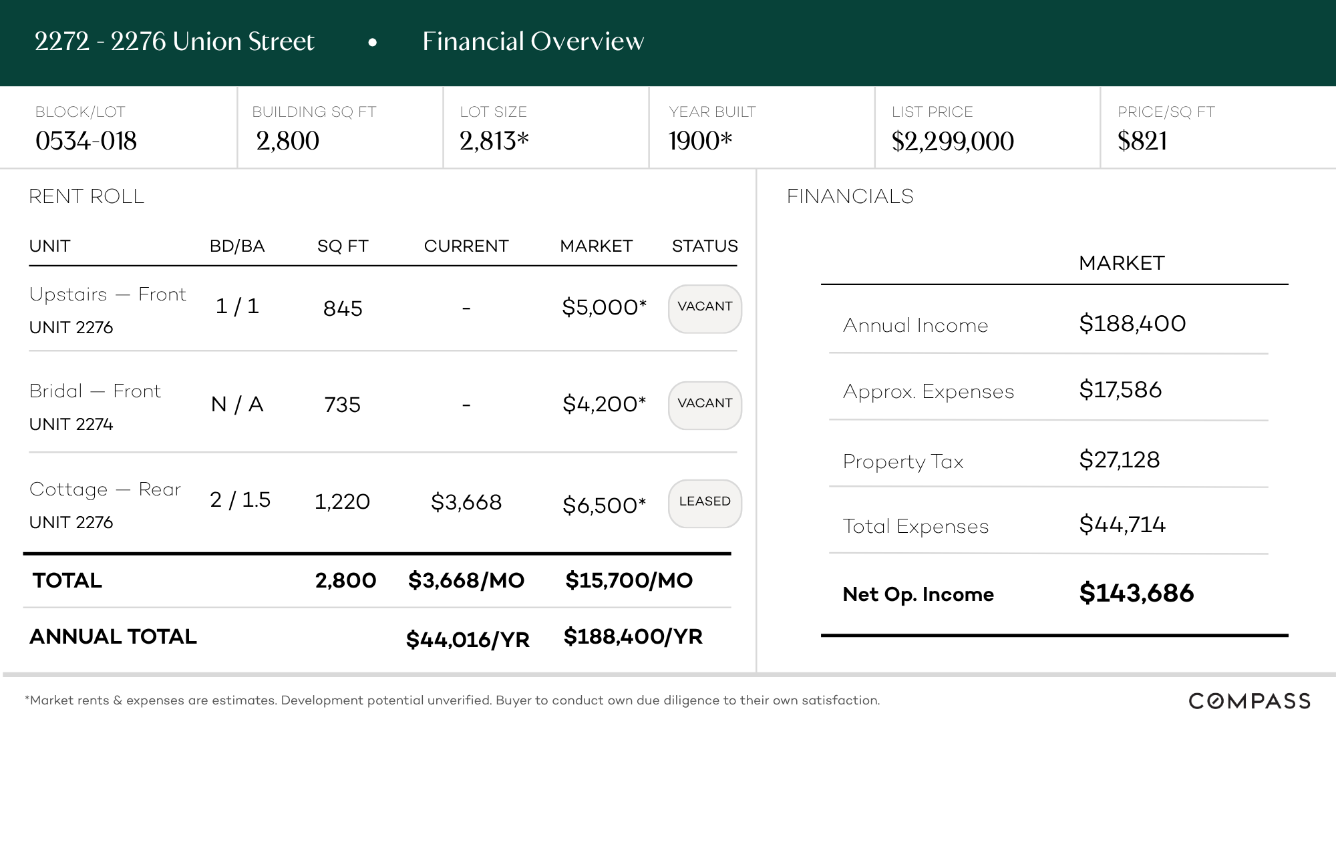This screenshot has height=864, width=1336.
Task: Click the 2 / 1.5 bed/bath value
Action: click(x=240, y=500)
